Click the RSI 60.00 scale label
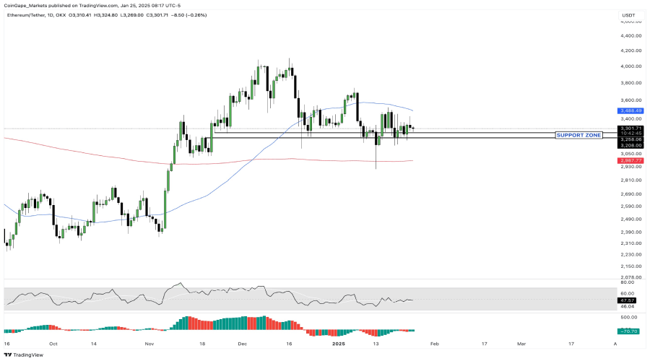The height and width of the screenshot is (361, 650). [627, 293]
